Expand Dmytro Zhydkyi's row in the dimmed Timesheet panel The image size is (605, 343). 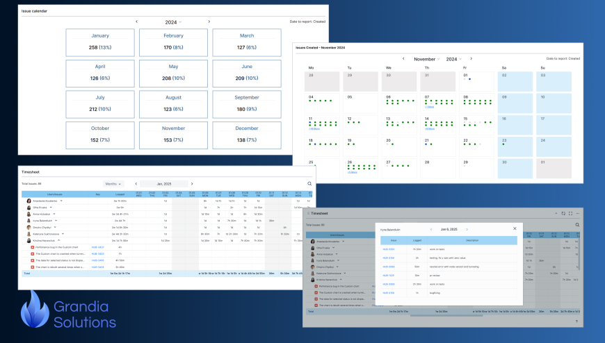337,267
